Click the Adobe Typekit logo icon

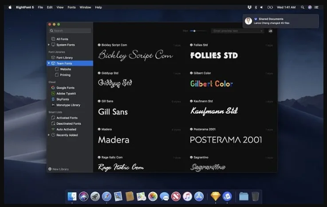(x=53, y=93)
